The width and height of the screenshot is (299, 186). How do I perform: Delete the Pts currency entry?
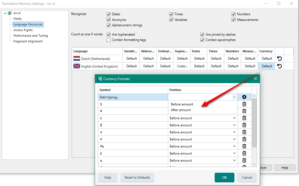(x=244, y=146)
